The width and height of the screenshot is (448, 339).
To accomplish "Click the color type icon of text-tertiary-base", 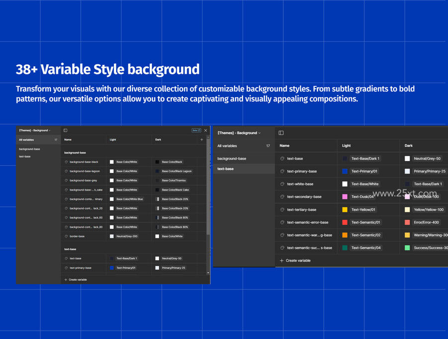I will coord(282,209).
